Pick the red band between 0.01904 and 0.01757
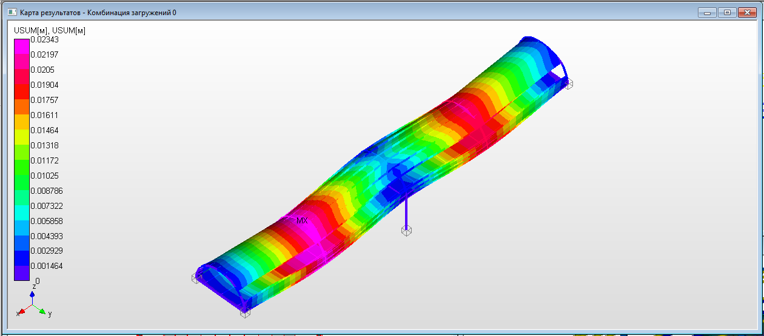The height and width of the screenshot is (336, 764). (x=22, y=92)
